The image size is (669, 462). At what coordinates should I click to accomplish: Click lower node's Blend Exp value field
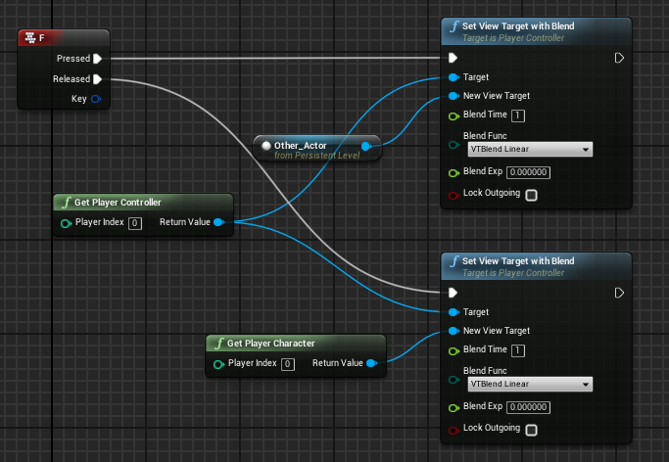tap(528, 407)
